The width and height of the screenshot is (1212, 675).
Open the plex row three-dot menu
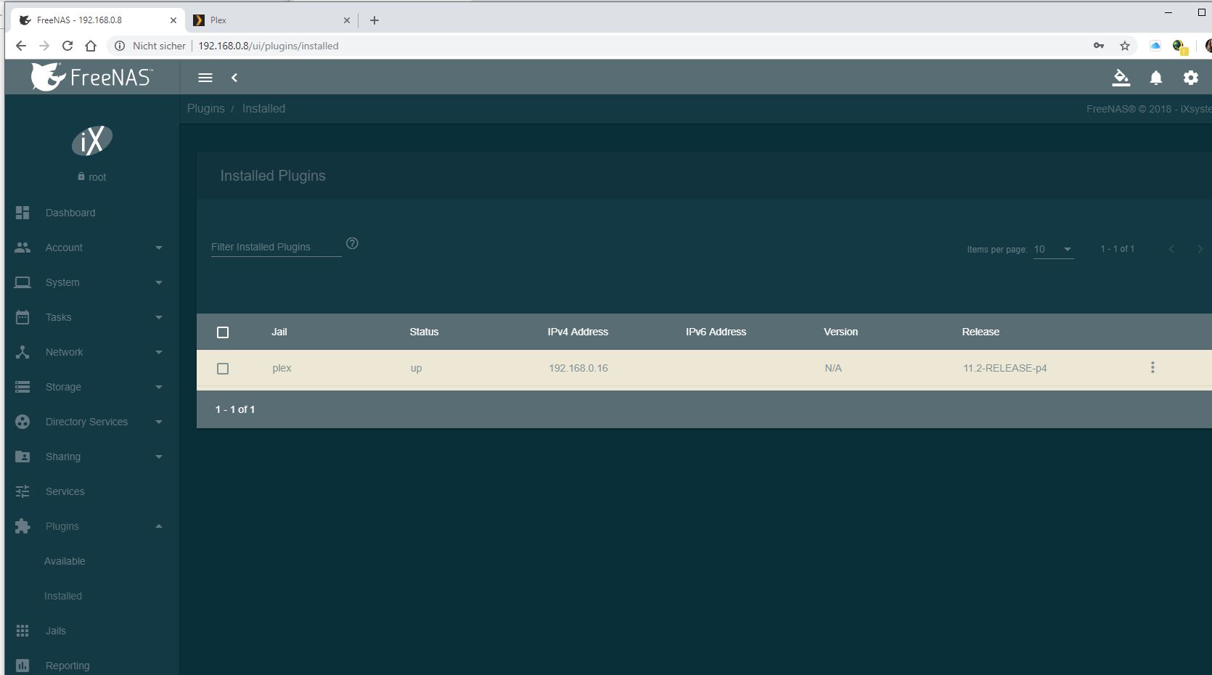pyautogui.click(x=1152, y=368)
